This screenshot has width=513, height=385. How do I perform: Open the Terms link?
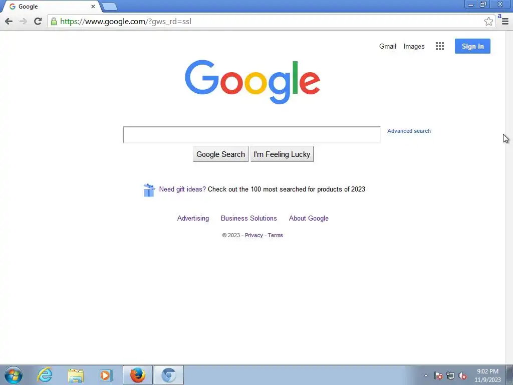coord(275,235)
